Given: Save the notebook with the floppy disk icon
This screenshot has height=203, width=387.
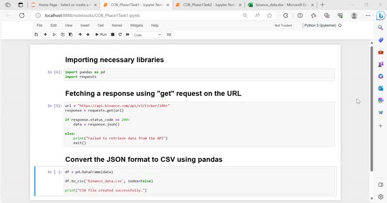Looking at the screenshot, I should point(36,34).
